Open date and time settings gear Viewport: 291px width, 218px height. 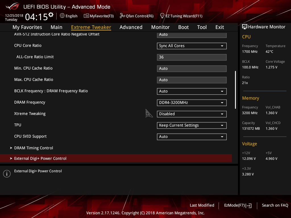[x=51, y=15]
